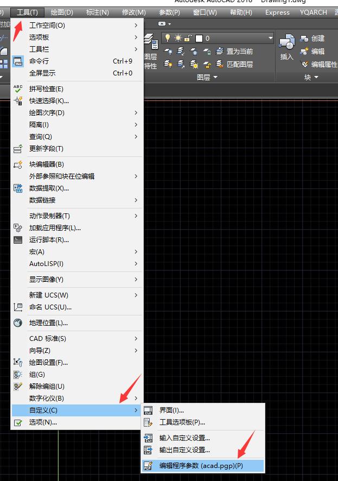The width and height of the screenshot is (338, 481).
Task: Click the 界面(I) CUI icon
Action: pyautogui.click(x=148, y=410)
